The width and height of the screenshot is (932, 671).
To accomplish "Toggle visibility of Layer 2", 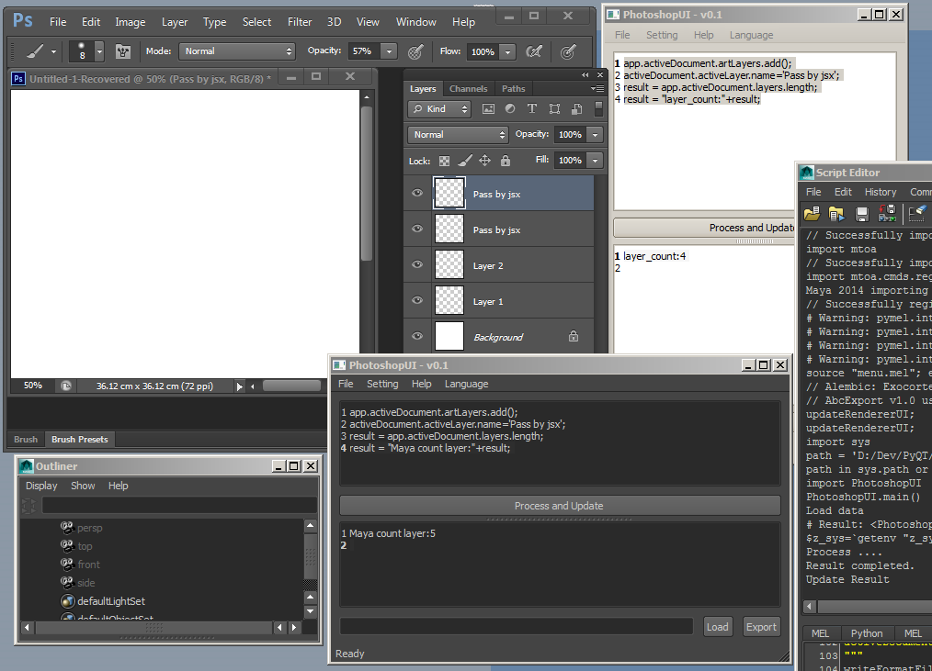I will pos(417,264).
